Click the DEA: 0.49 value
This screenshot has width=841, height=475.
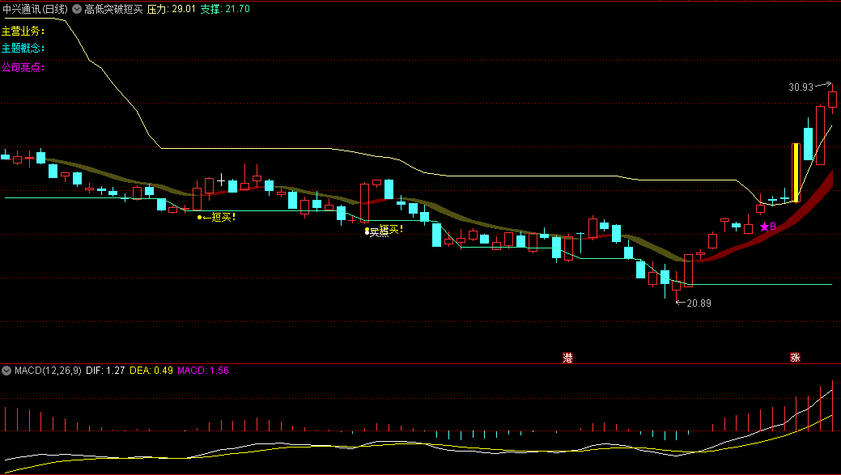(151, 371)
